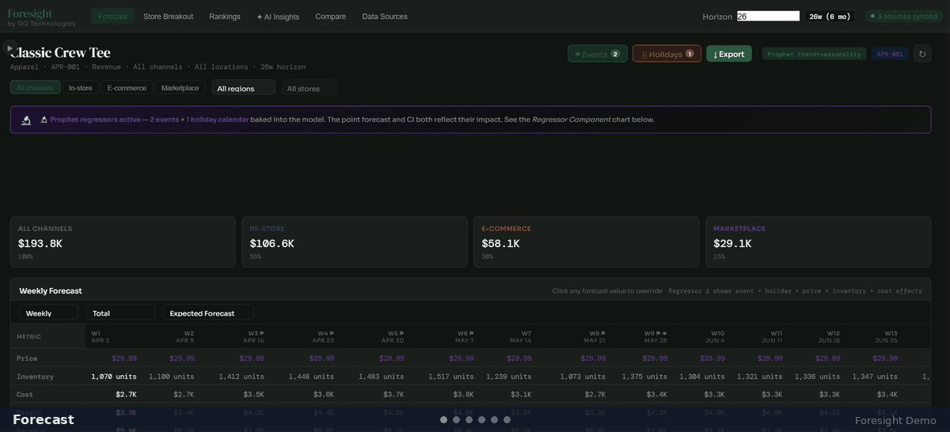Click the 1,517 units inventory cell

point(450,377)
